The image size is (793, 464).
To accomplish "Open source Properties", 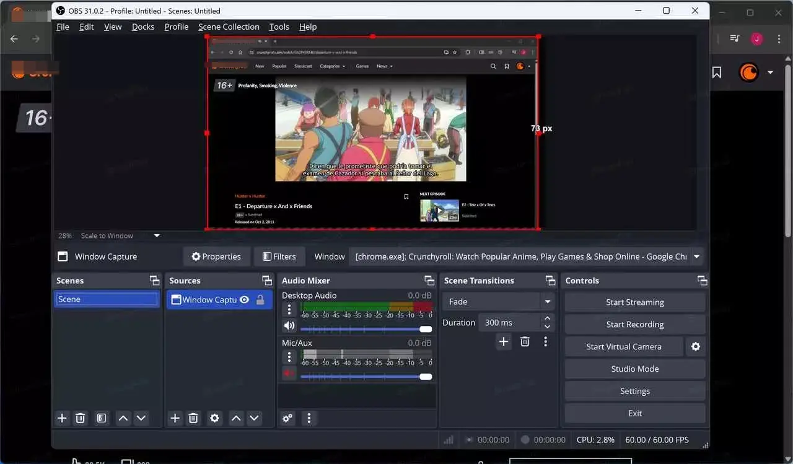I will click(x=216, y=256).
